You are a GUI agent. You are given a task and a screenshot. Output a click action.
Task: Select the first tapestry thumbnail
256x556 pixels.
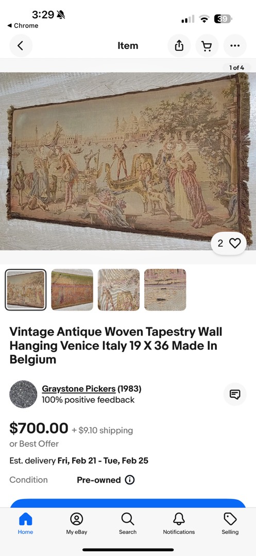[26, 290]
